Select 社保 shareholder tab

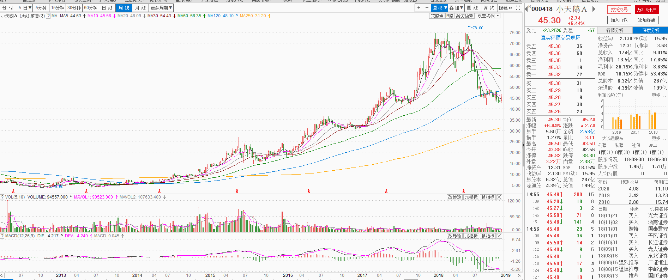pos(636,145)
